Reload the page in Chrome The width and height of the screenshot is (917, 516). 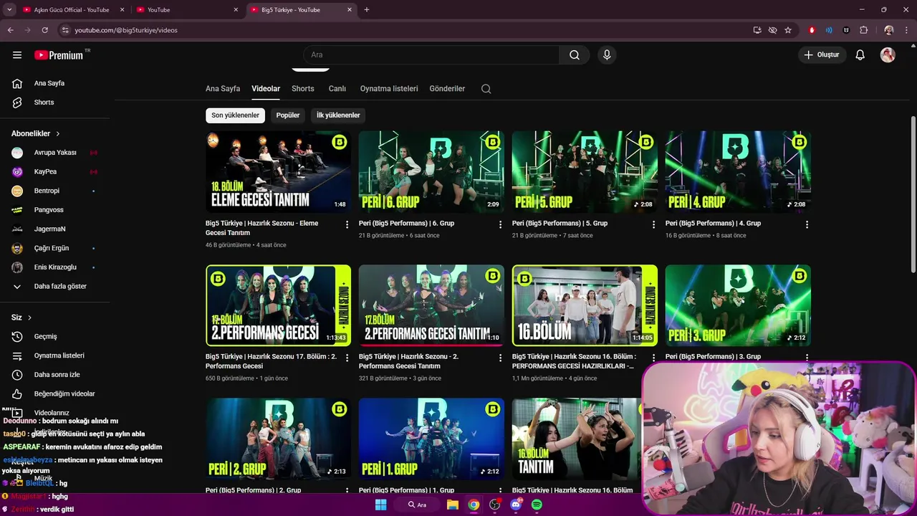coord(44,30)
